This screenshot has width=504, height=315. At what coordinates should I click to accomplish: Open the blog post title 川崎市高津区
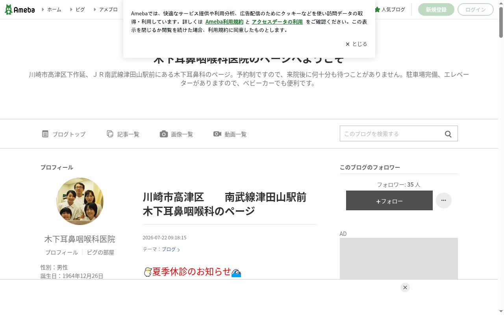tap(224, 204)
